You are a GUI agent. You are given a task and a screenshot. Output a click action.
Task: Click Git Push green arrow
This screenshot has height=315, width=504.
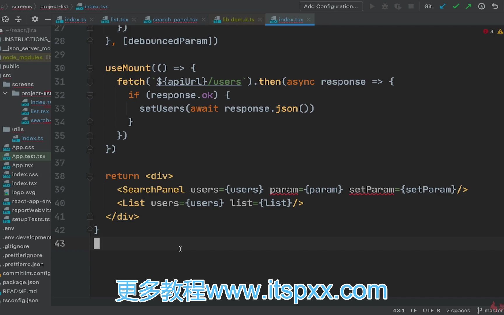pyautogui.click(x=468, y=6)
